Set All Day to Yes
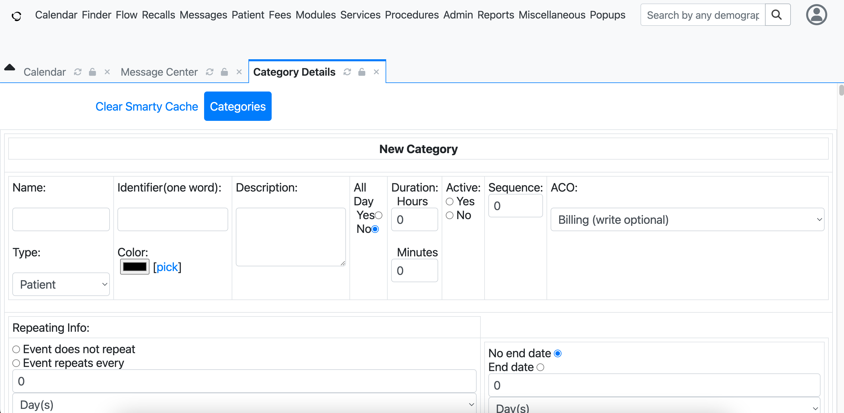Image resolution: width=844 pixels, height=413 pixels. tap(379, 215)
